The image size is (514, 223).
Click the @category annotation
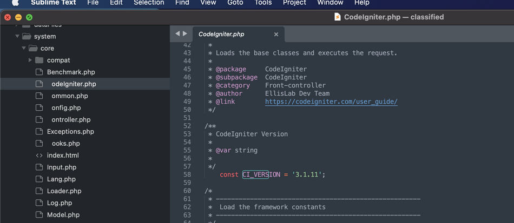tap(233, 86)
